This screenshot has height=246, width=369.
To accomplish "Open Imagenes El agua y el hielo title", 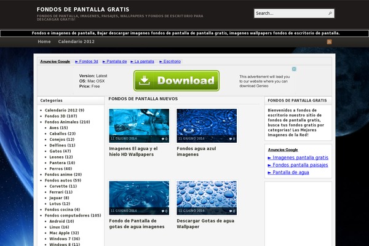I will (133, 152).
